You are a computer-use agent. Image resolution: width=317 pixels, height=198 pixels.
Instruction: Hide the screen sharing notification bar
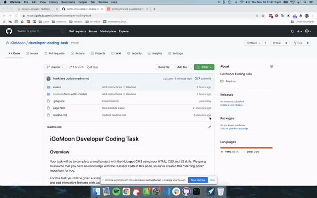point(212,180)
